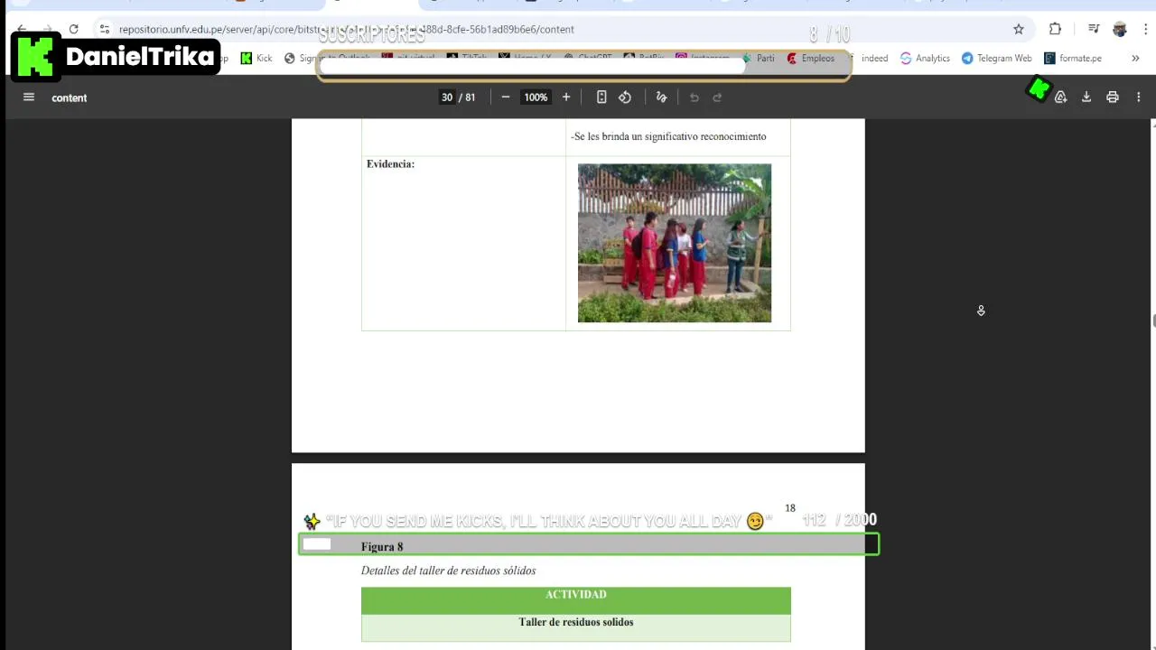Click the "/ 81" total page count

(467, 97)
